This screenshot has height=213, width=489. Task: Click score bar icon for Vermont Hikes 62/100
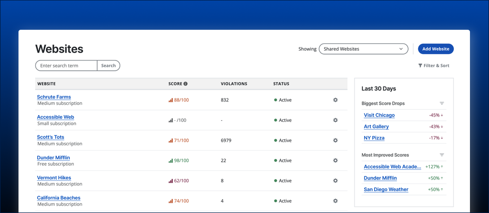(171, 181)
